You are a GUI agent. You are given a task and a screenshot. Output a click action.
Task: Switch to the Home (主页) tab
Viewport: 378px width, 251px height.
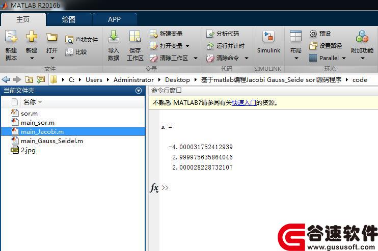[23, 19]
